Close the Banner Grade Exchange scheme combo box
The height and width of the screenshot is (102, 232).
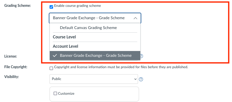point(95,18)
